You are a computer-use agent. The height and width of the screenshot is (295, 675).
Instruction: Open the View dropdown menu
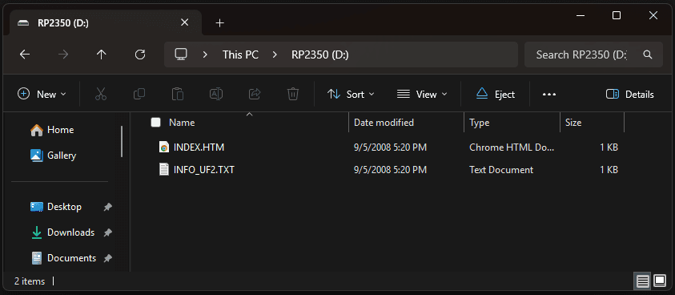point(422,94)
